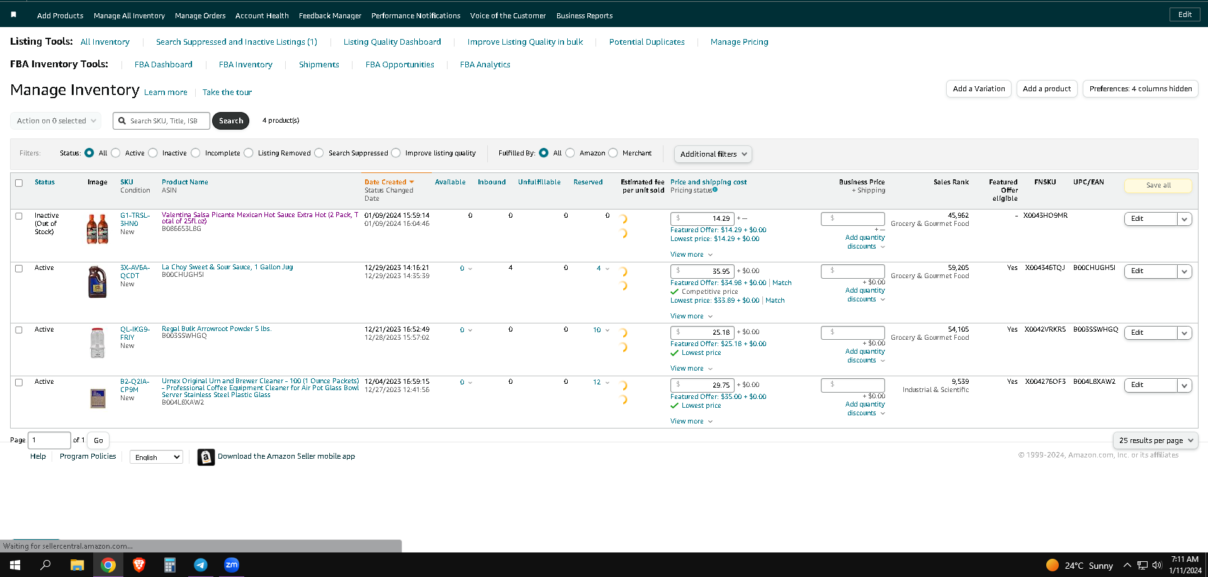Open Feedback Manager
Viewport: 1208px width, 577px height.
pyautogui.click(x=330, y=16)
